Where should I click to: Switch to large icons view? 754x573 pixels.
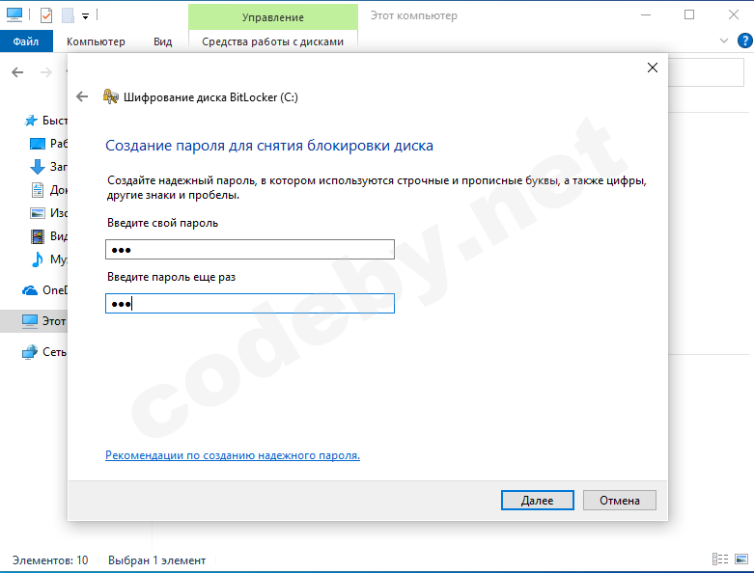click(741, 559)
